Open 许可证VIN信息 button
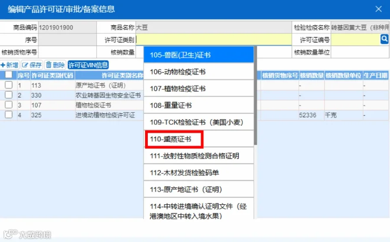Viewport: 390px width, 242px height. (88, 65)
